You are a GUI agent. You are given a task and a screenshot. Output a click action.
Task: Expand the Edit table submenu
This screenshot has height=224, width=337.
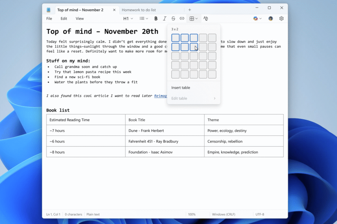[193, 98]
